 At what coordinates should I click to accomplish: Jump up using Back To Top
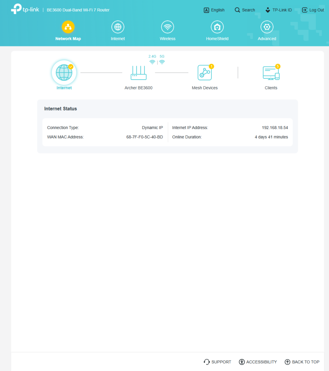click(302, 362)
